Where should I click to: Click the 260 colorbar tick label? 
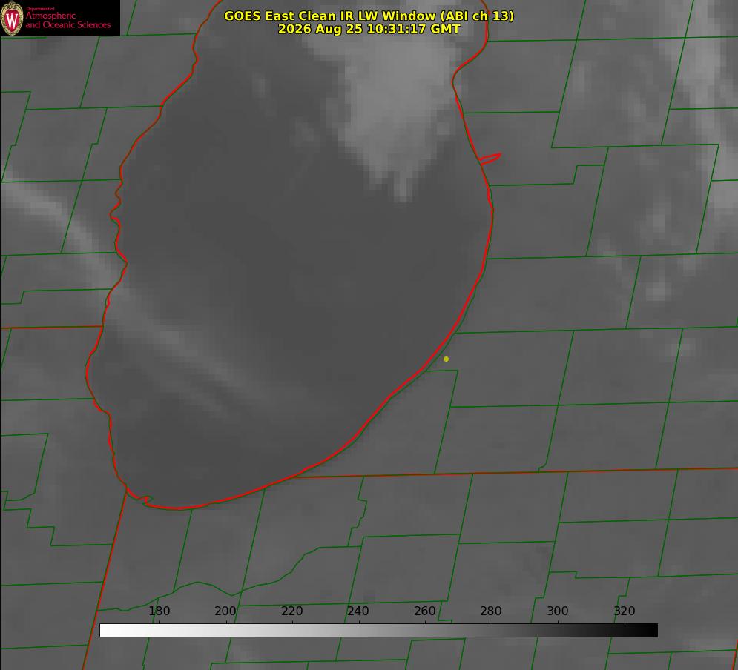click(x=424, y=611)
